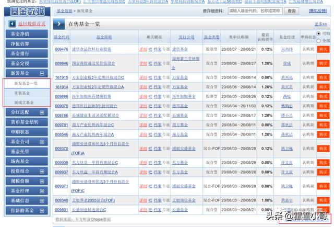Collapse the 新发基金 section using its minus icon
This screenshot has width=334, height=227.
coord(42,73)
